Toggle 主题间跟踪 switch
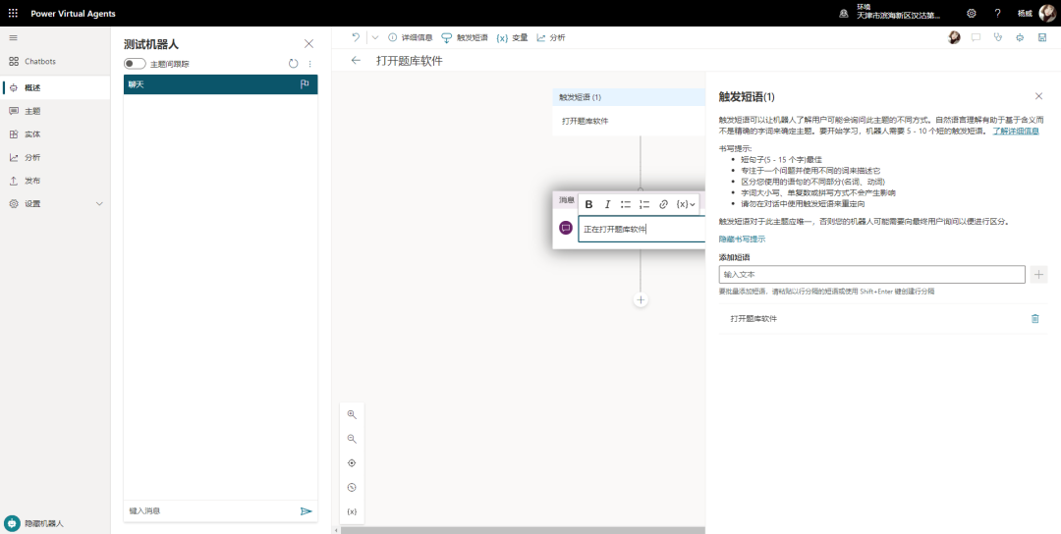Image resolution: width=1061 pixels, height=534 pixels. [135, 64]
